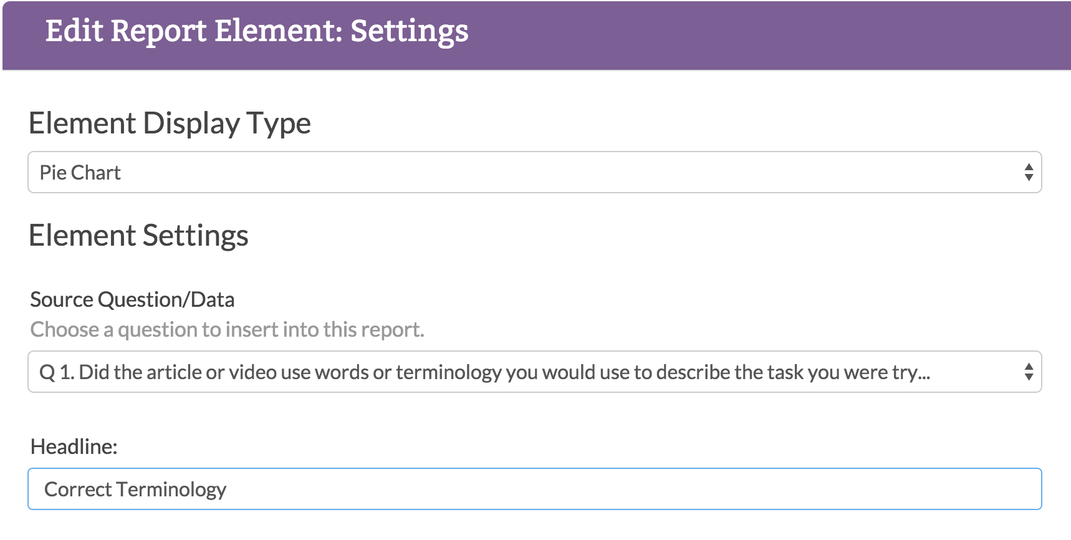Focus the Headline input field's empty area

[623, 489]
